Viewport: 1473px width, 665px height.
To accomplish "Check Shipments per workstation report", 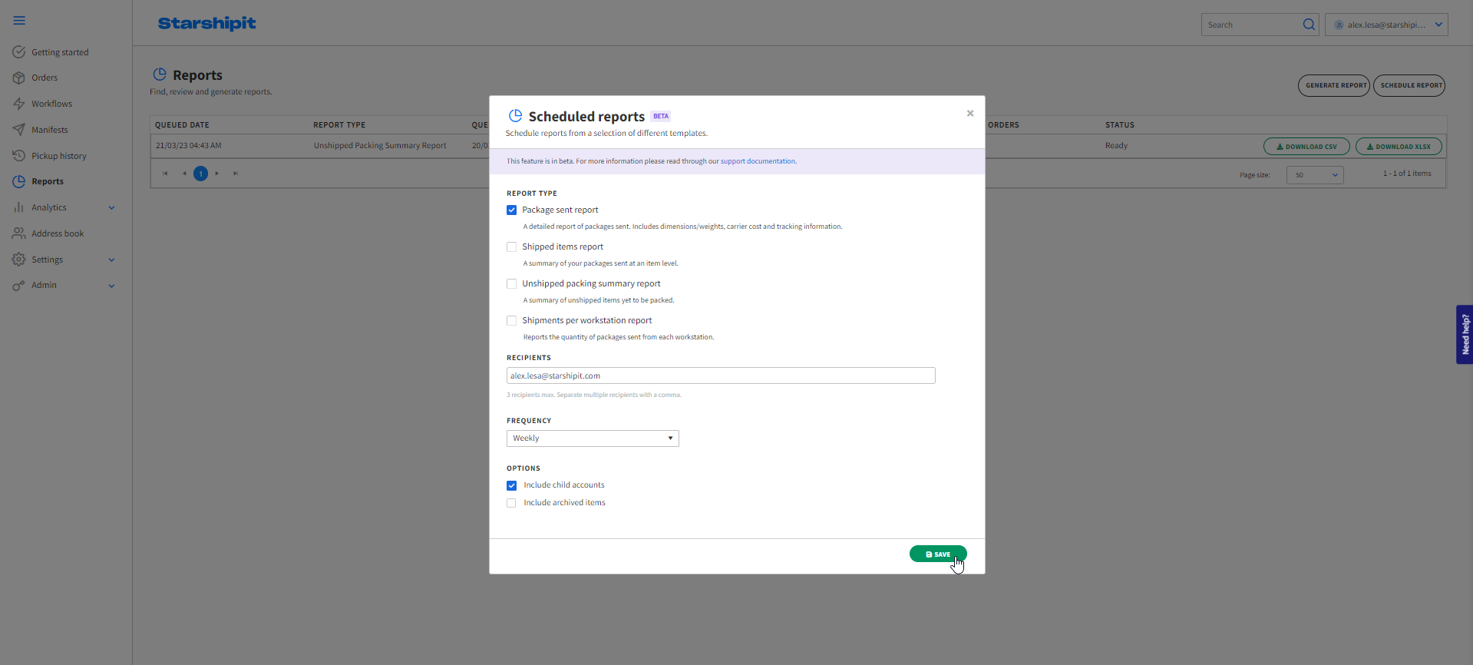I will pyautogui.click(x=511, y=320).
